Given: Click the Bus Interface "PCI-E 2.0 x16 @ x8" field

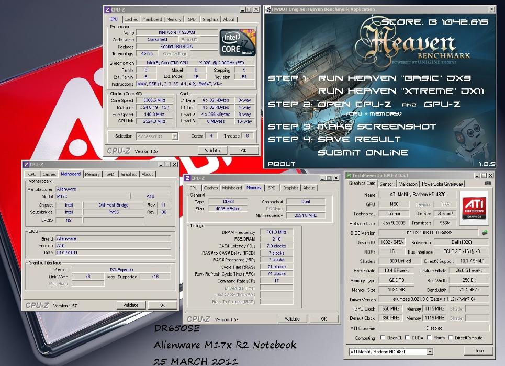Looking at the screenshot, I should [x=462, y=251].
